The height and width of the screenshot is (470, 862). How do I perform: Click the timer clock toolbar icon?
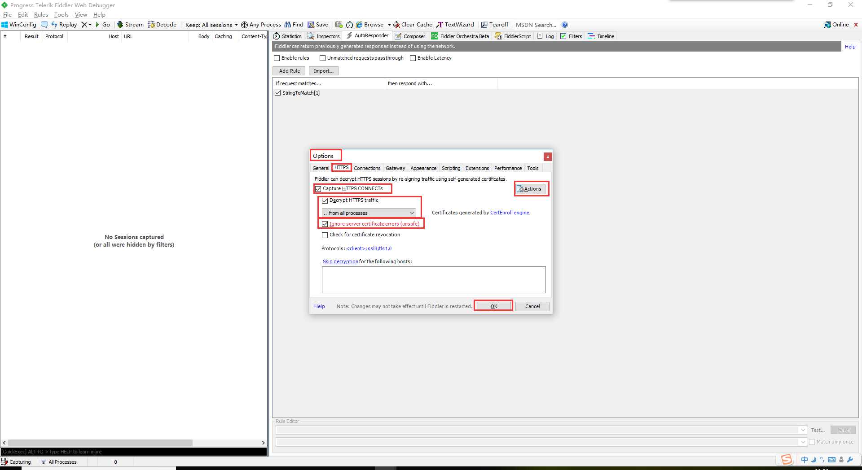click(x=349, y=25)
